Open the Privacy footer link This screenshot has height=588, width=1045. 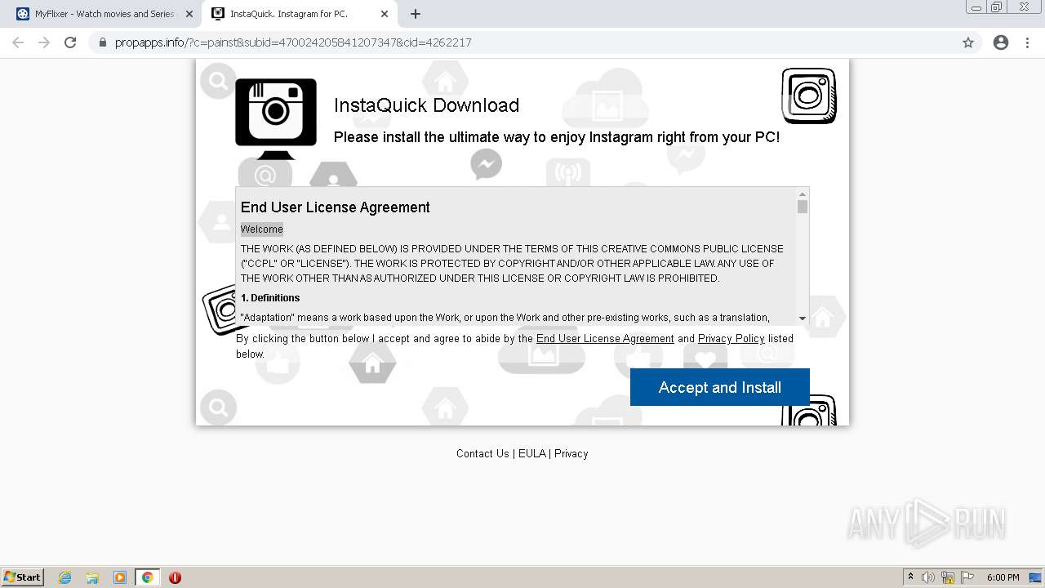coord(571,453)
